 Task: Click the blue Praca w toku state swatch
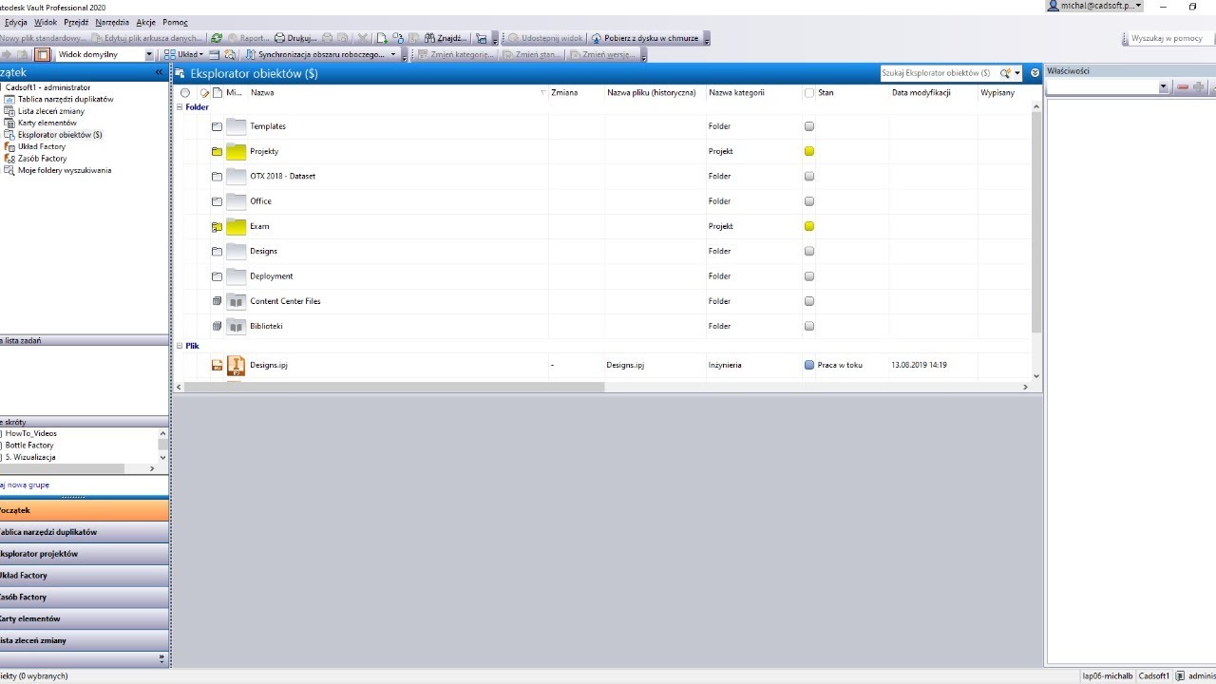(x=809, y=365)
